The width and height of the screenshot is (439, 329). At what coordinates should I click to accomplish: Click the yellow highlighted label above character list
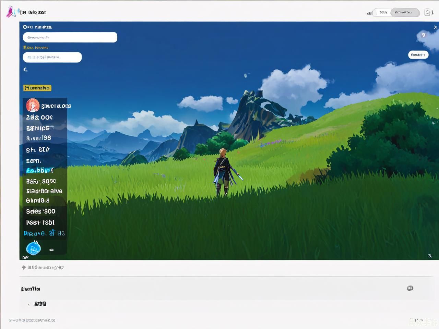pos(37,88)
